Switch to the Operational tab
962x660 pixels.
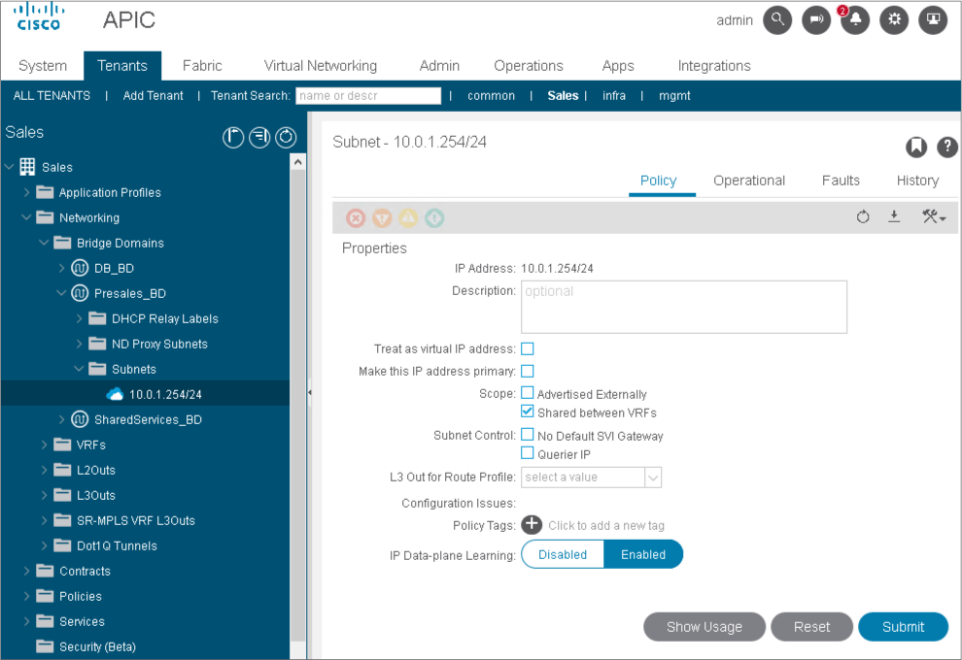pos(748,181)
